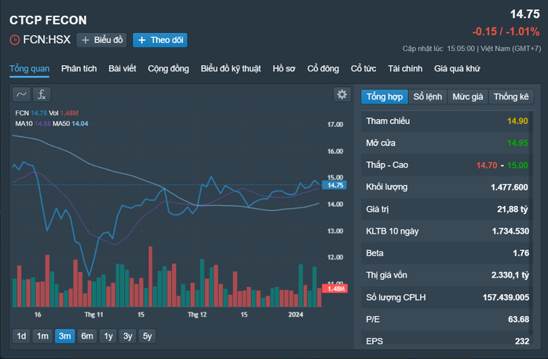
Task: Set chart range to 1y
Action: (x=108, y=336)
